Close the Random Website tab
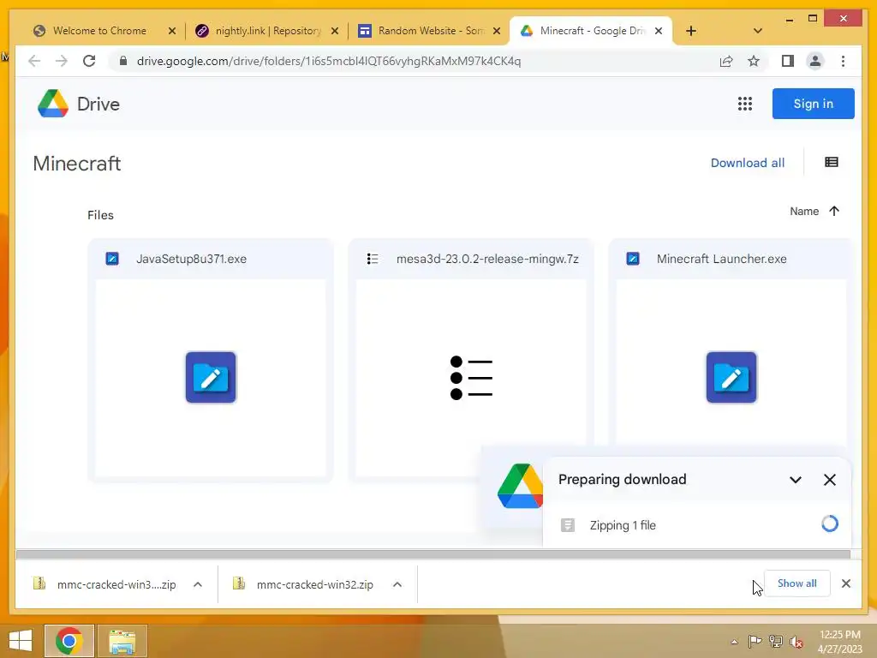877x658 pixels. [x=496, y=31]
